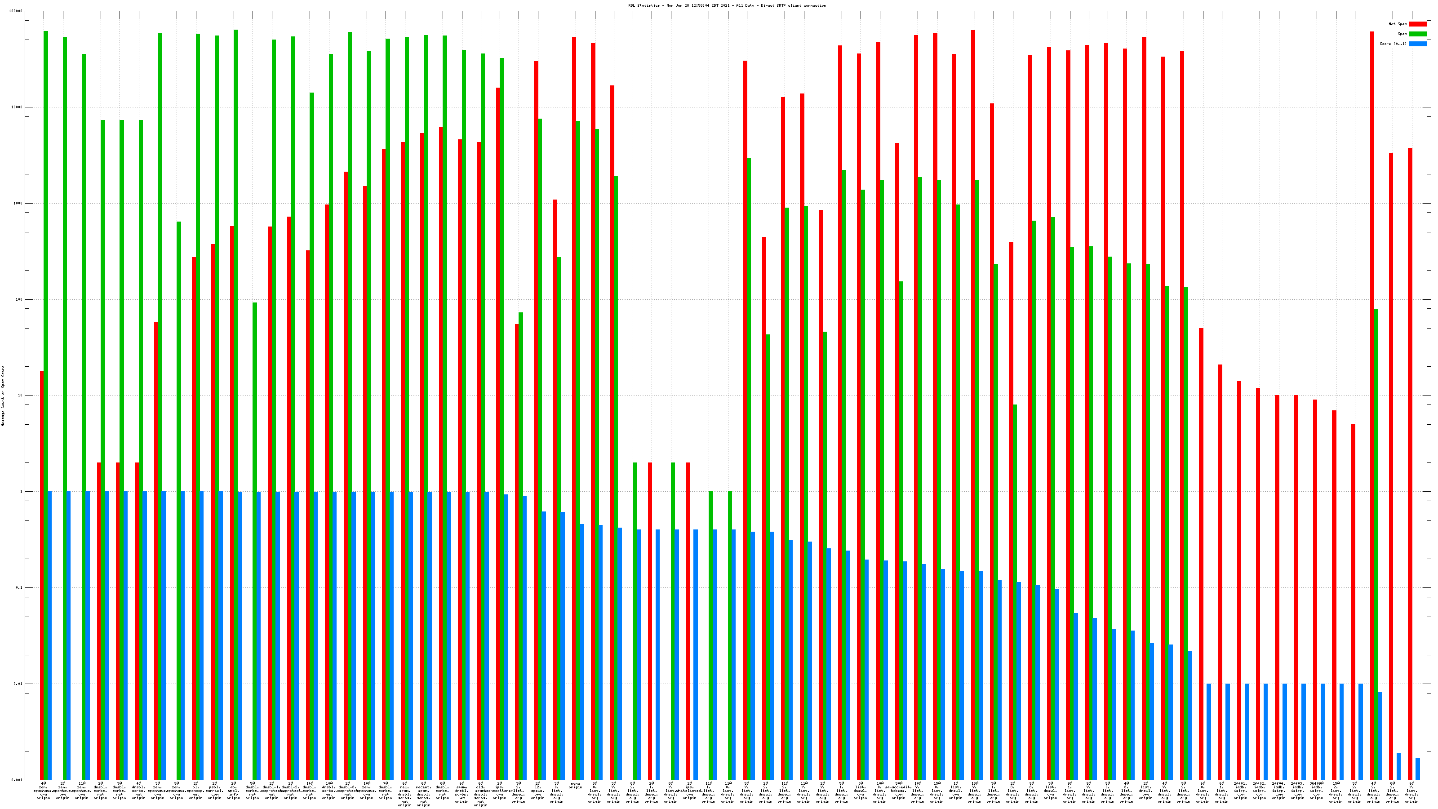Click the 'Score (0..1)' legend label text
Image resolution: width=1438 pixels, height=809 pixels.
(x=1394, y=44)
